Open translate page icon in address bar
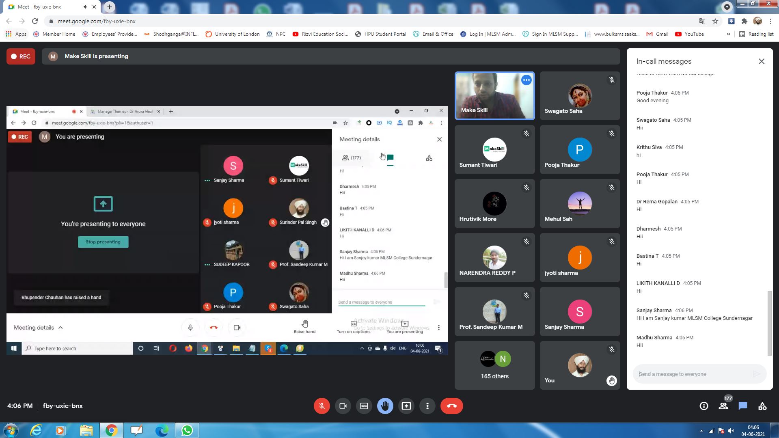Image resolution: width=779 pixels, height=438 pixels. 702,21
